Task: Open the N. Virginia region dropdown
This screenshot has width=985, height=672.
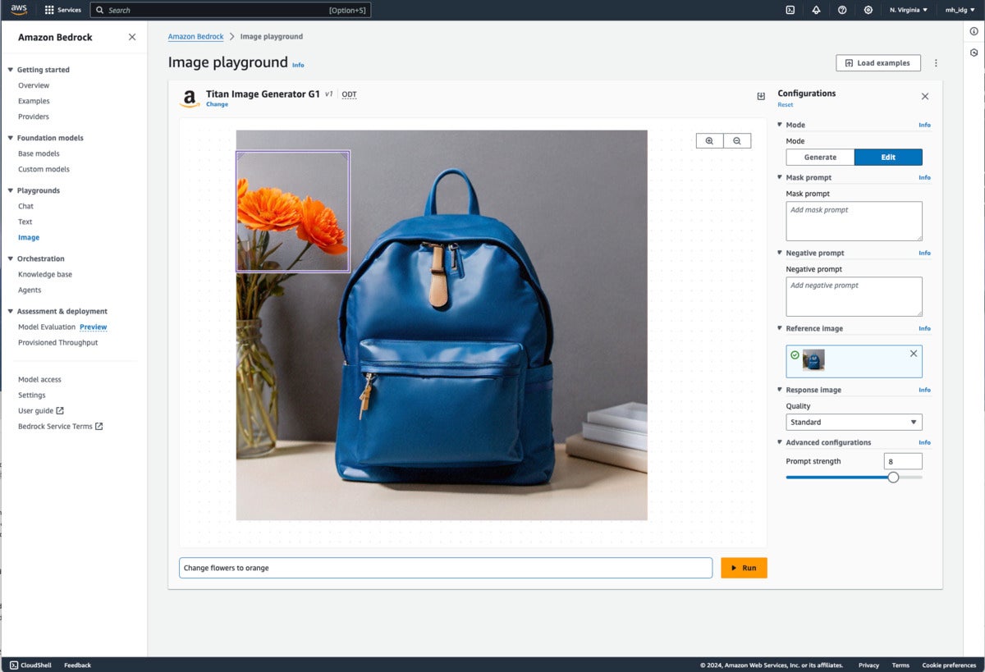Action: click(x=909, y=10)
